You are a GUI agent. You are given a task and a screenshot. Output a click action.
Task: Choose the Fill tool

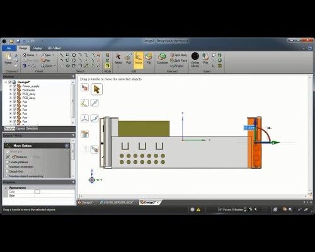[149, 59]
